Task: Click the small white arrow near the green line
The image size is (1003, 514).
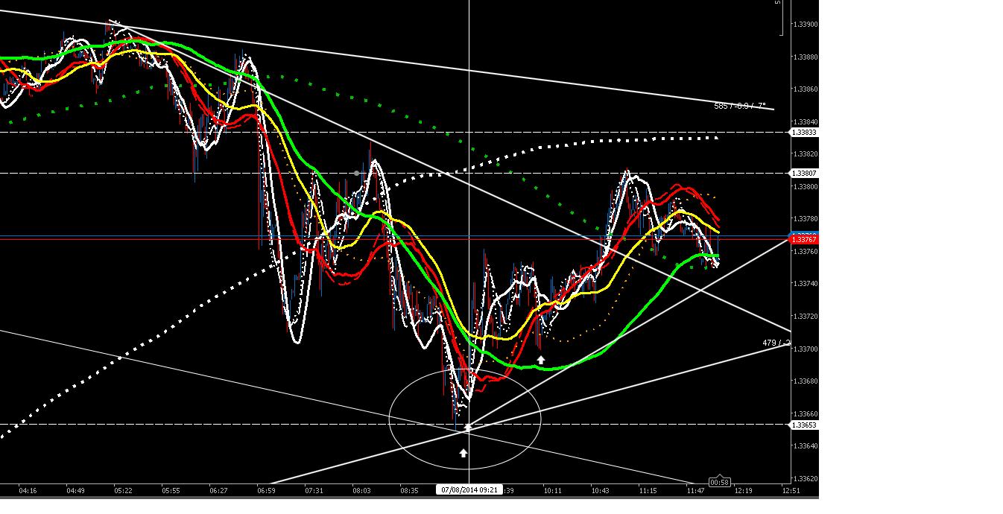Action: [x=541, y=359]
